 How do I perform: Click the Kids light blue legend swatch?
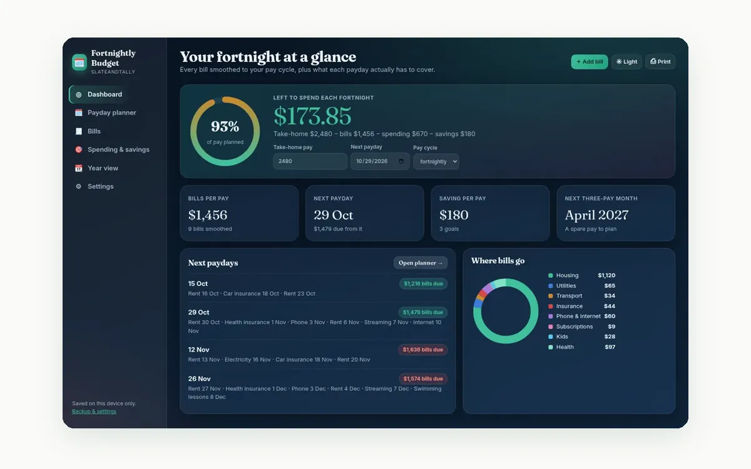click(551, 336)
